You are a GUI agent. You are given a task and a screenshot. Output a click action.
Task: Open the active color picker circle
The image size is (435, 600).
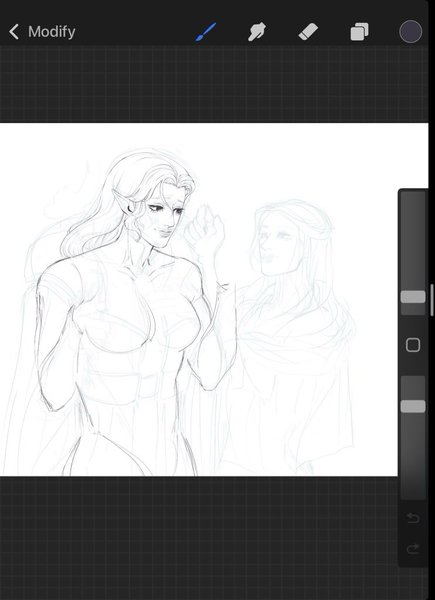[x=410, y=32]
